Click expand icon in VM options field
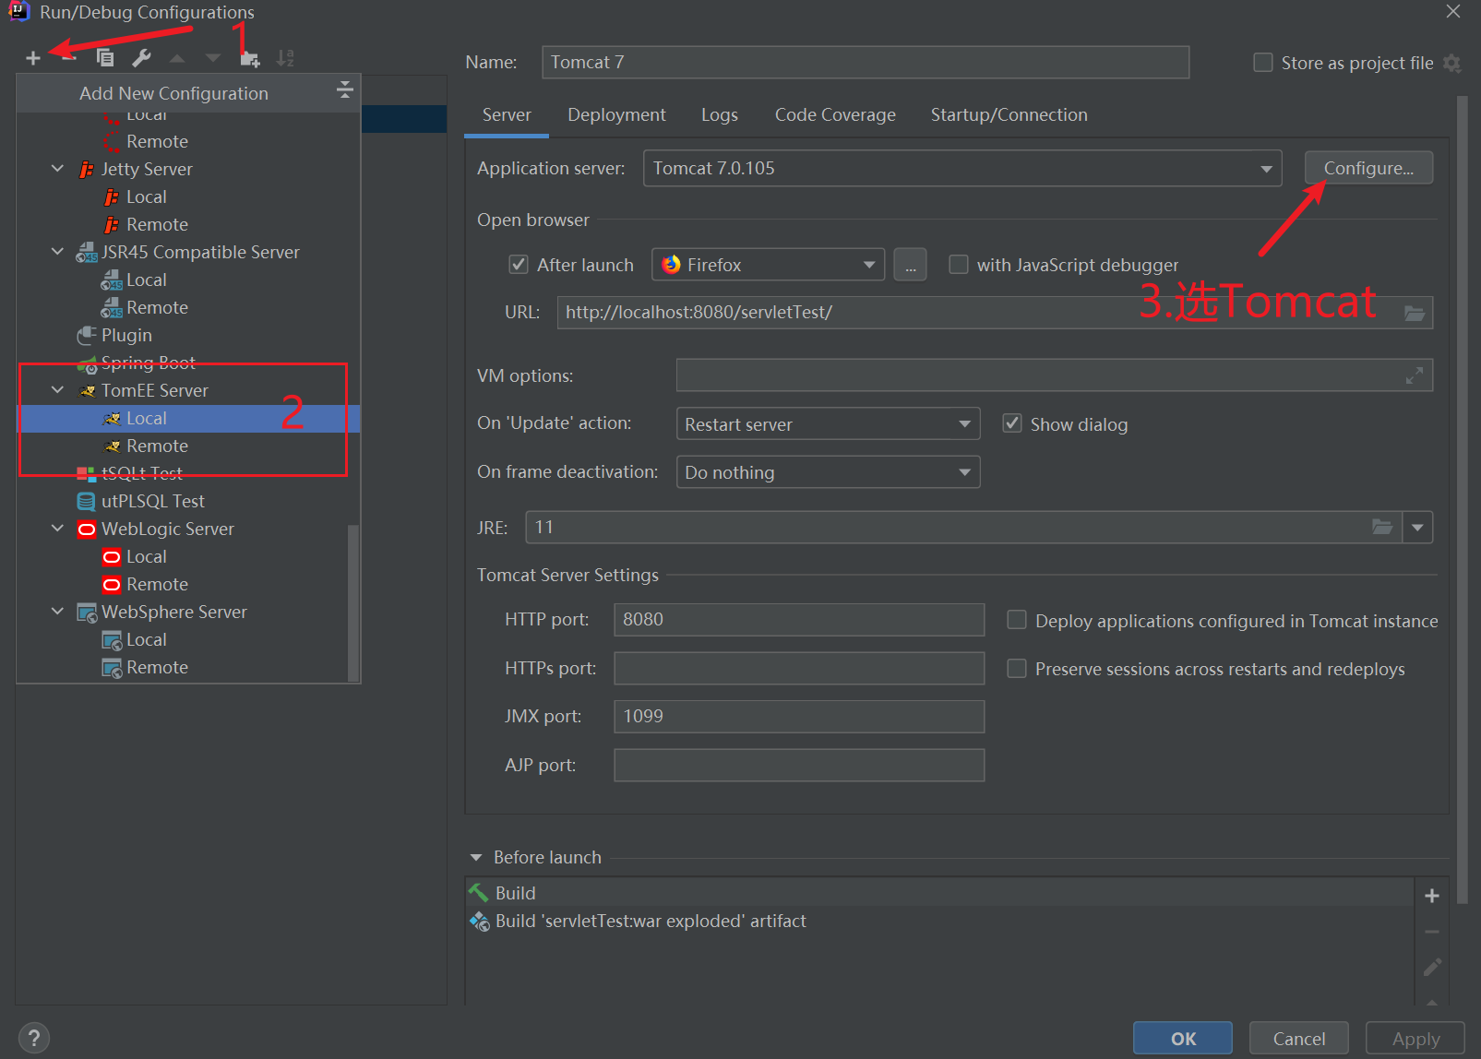Screen dimensions: 1481x1059 [x=1415, y=375]
